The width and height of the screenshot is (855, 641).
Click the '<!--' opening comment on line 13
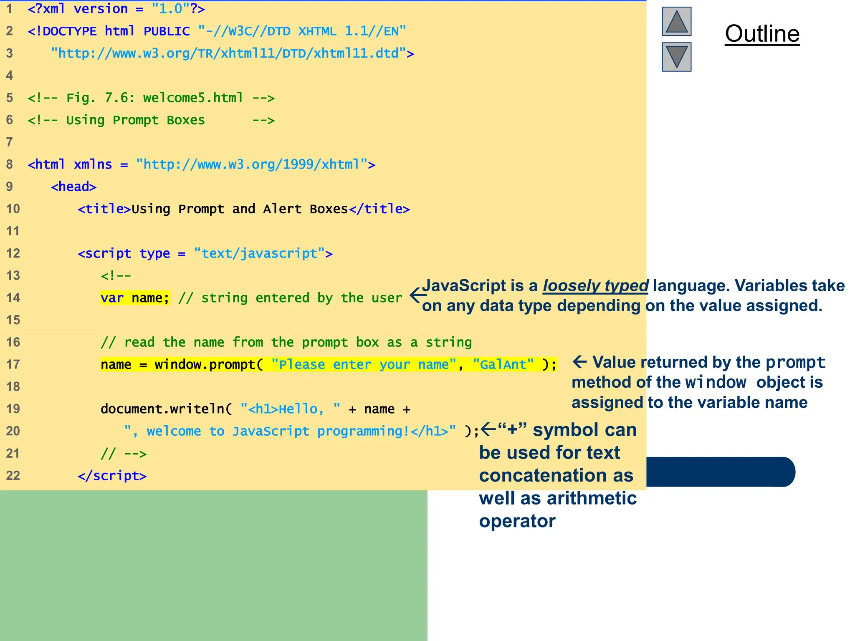click(x=116, y=275)
